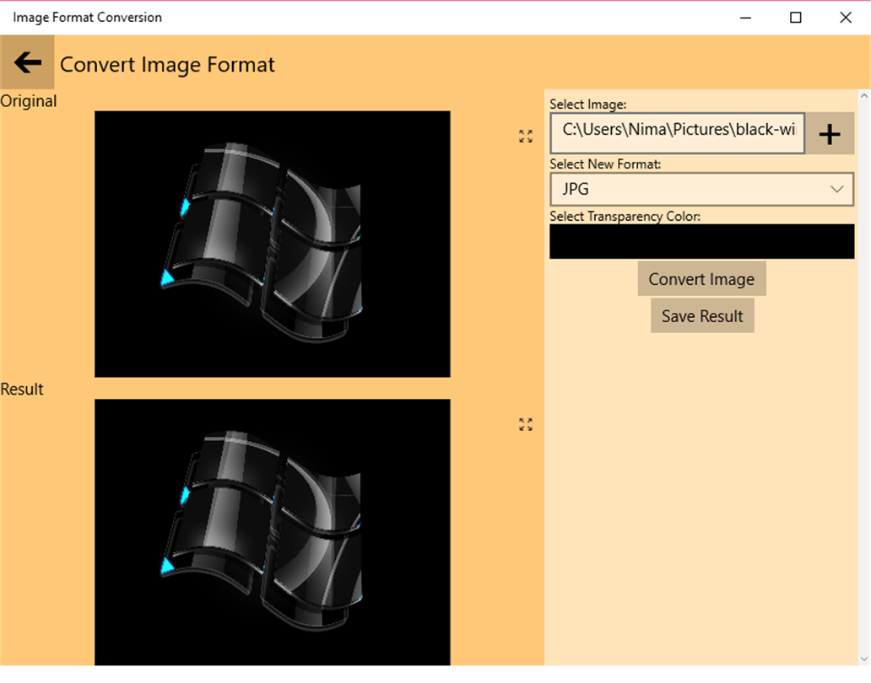Image resolution: width=871 pixels, height=683 pixels.
Task: Go back using the arrow button
Action: coord(27,62)
